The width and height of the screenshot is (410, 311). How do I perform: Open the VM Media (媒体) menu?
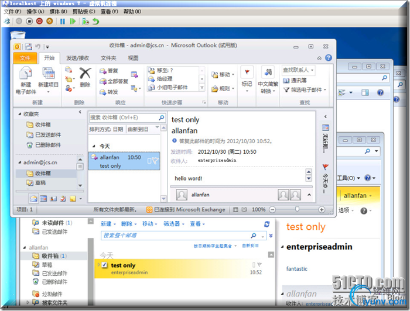click(58, 12)
